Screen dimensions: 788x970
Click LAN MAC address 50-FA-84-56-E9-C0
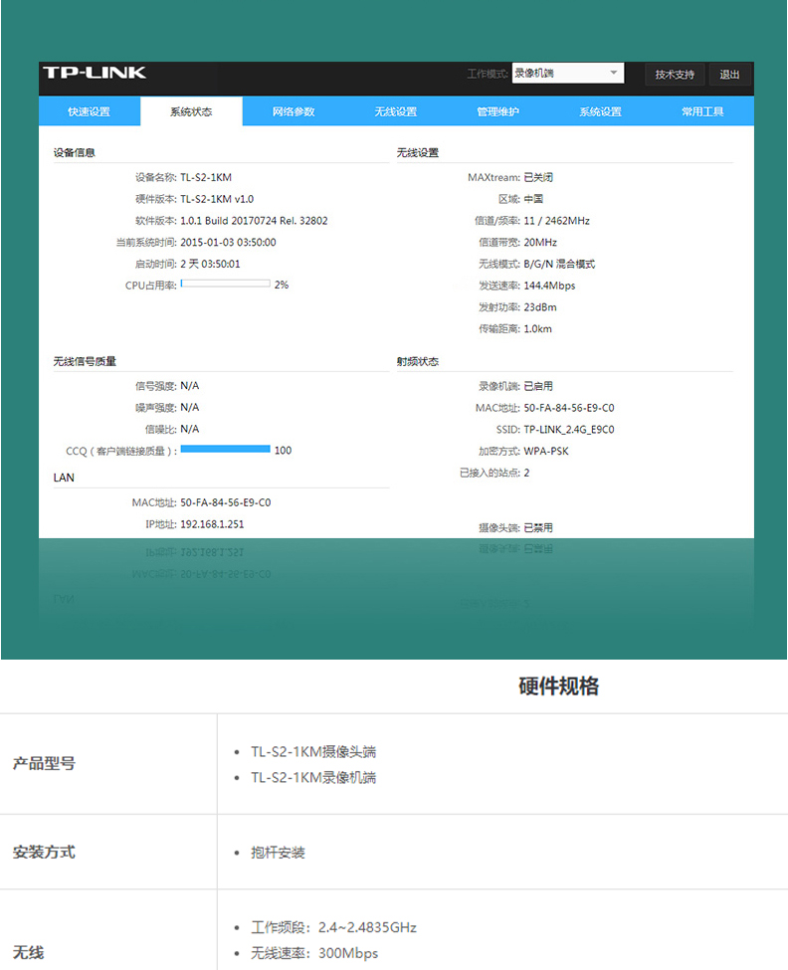[226, 503]
